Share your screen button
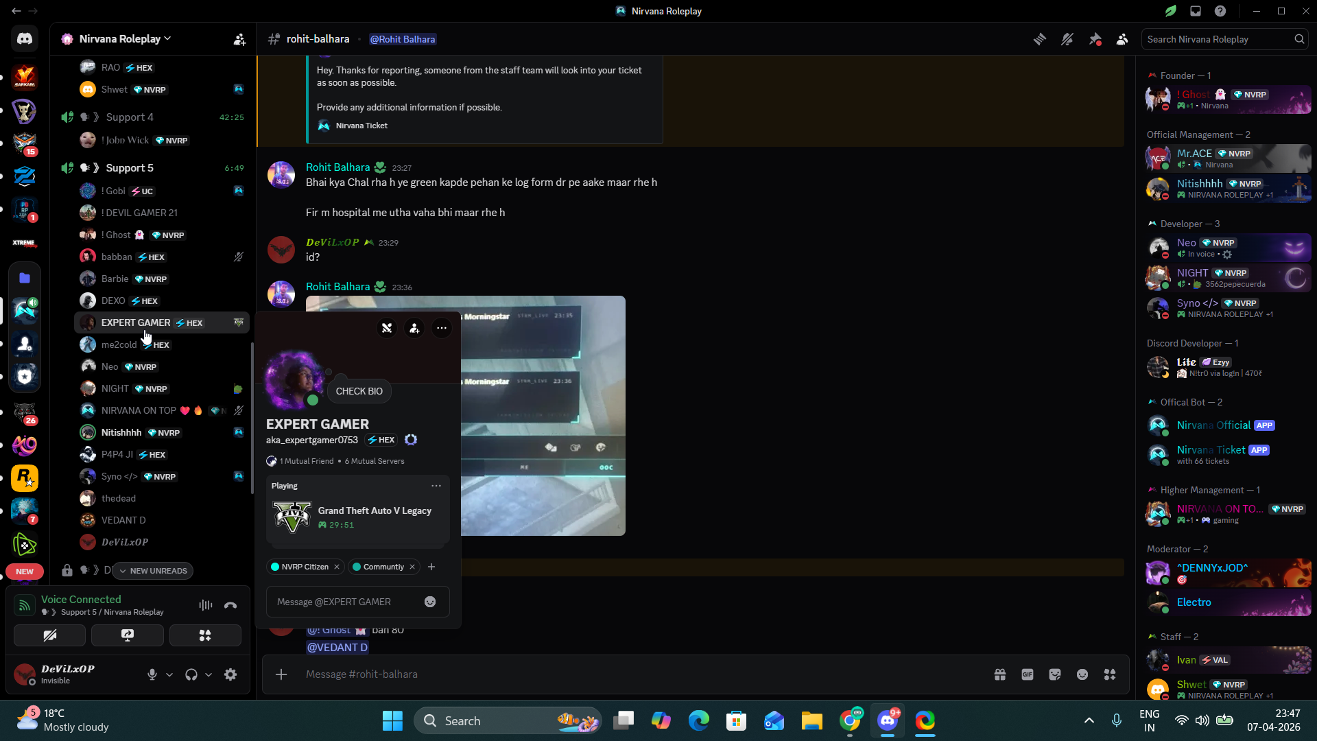Screen dimensions: 1317x741 click(x=128, y=635)
